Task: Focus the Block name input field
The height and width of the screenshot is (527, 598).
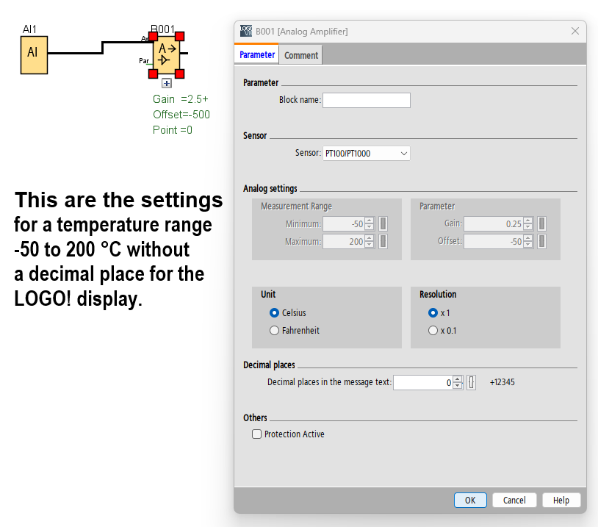Action: click(x=367, y=101)
